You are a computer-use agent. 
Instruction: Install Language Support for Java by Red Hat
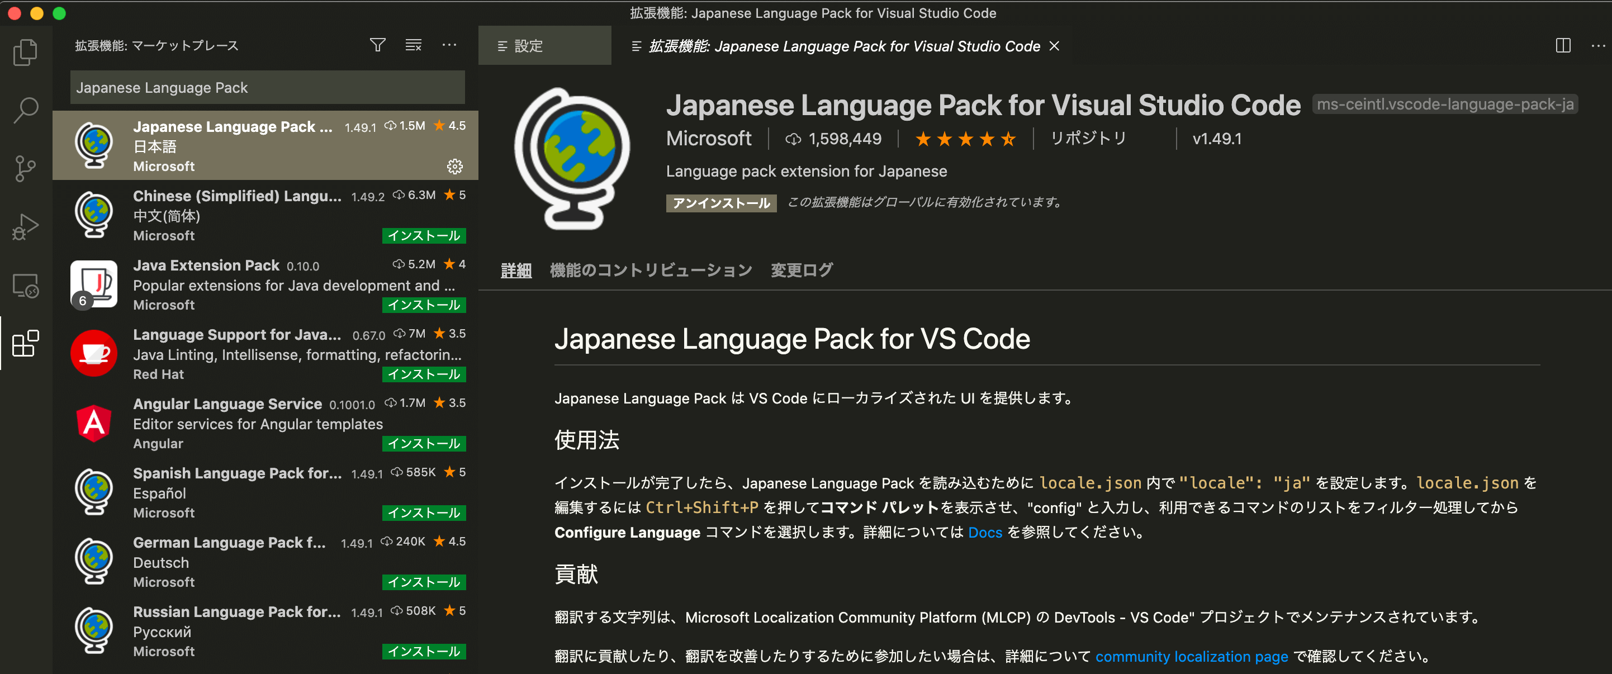point(424,374)
